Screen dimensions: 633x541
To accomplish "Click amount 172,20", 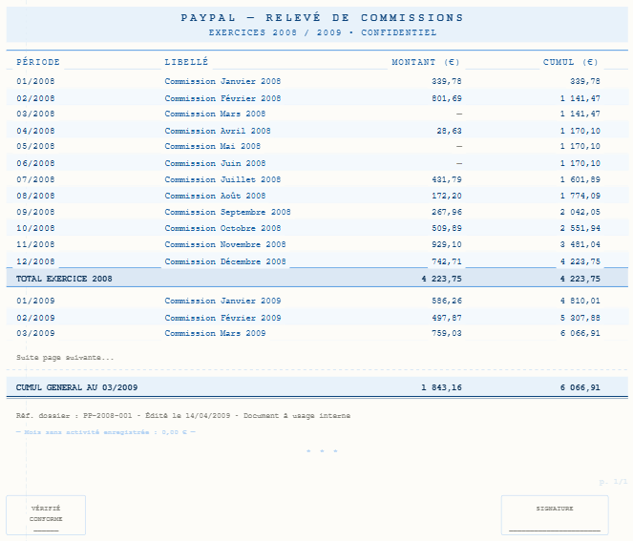I will pyautogui.click(x=447, y=196).
